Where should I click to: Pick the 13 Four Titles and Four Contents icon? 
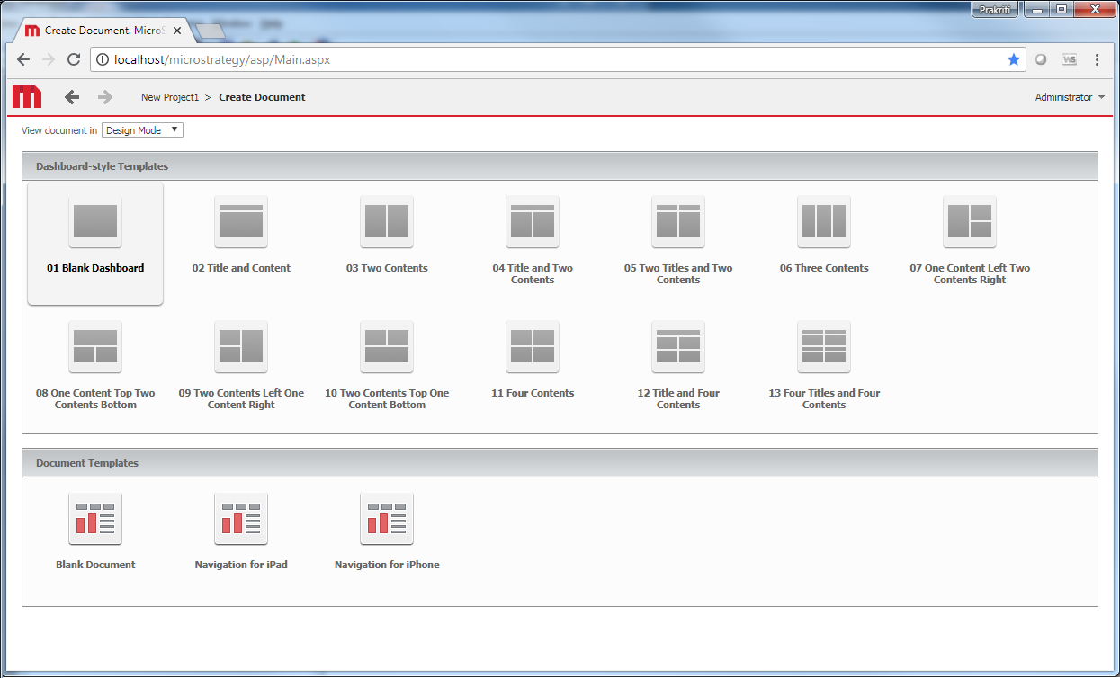pos(824,346)
